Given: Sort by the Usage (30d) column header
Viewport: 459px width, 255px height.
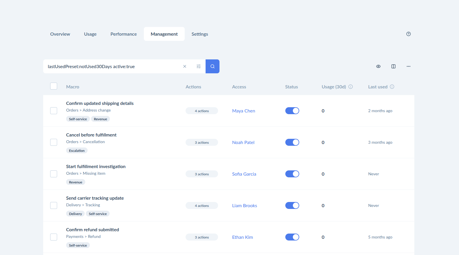Looking at the screenshot, I should click(334, 87).
